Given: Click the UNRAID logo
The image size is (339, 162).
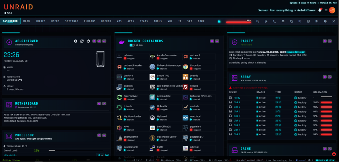Looking at the screenshot, I should [x=18, y=7].
